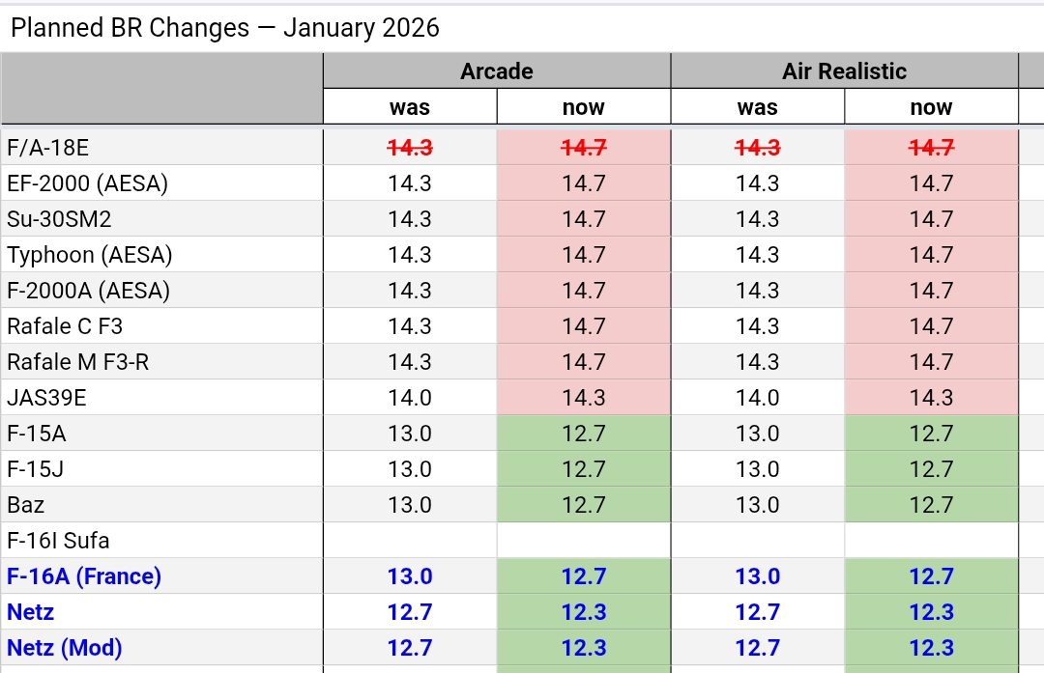Viewport: 1044px width, 673px height.
Task: Select EF-2000 (AESA) Air Realistic "was" cell
Action: pyautogui.click(x=757, y=183)
